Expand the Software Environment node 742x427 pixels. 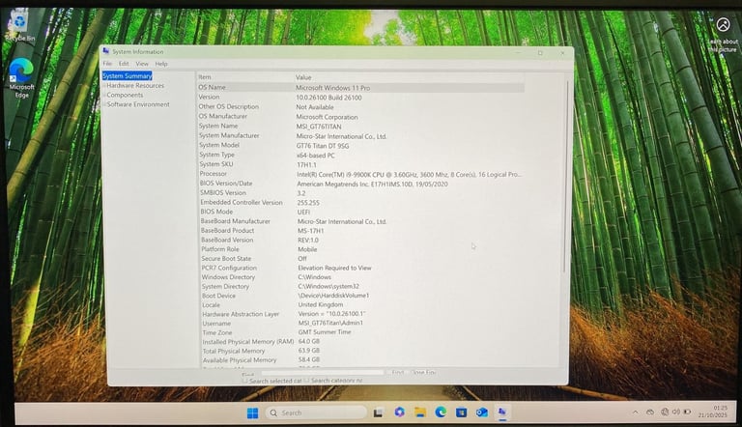point(104,104)
